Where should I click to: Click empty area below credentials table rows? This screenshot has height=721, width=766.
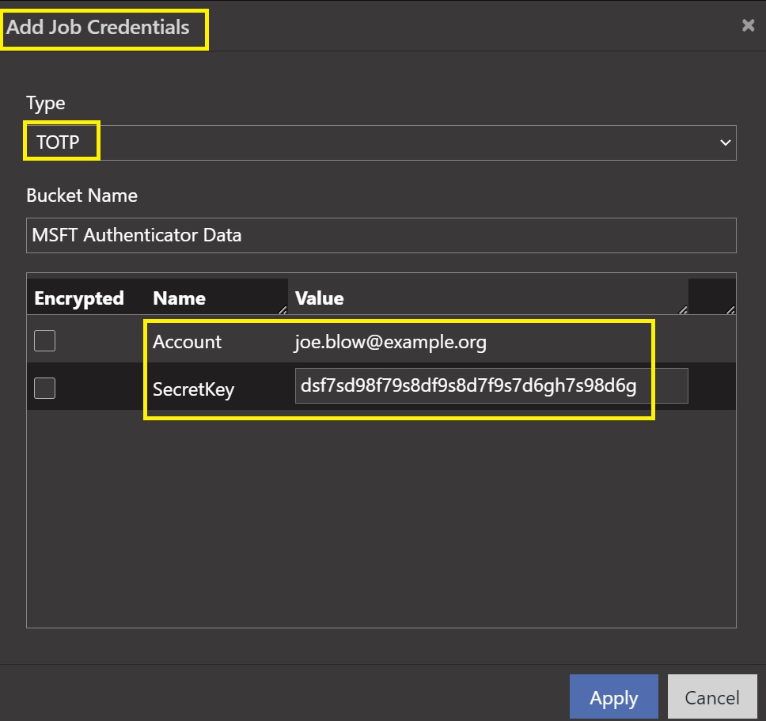click(x=380, y=514)
